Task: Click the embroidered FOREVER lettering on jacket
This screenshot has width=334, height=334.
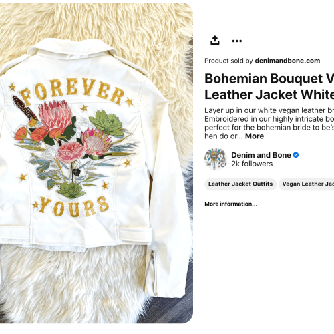Action: (71, 92)
